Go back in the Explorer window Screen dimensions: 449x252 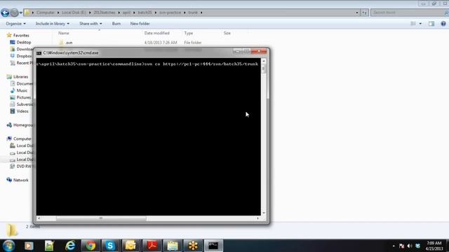pos(5,13)
